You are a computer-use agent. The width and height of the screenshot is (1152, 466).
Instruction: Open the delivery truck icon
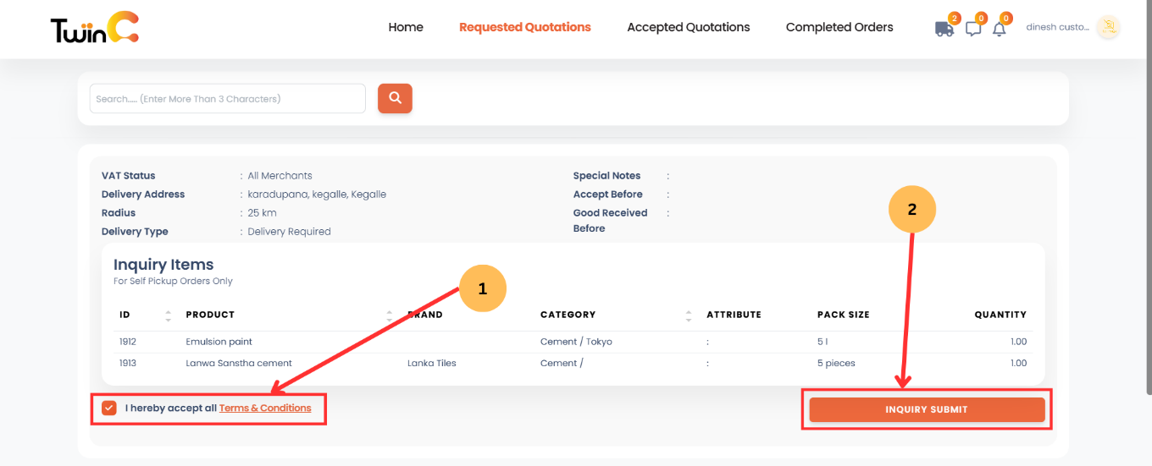pyautogui.click(x=944, y=29)
